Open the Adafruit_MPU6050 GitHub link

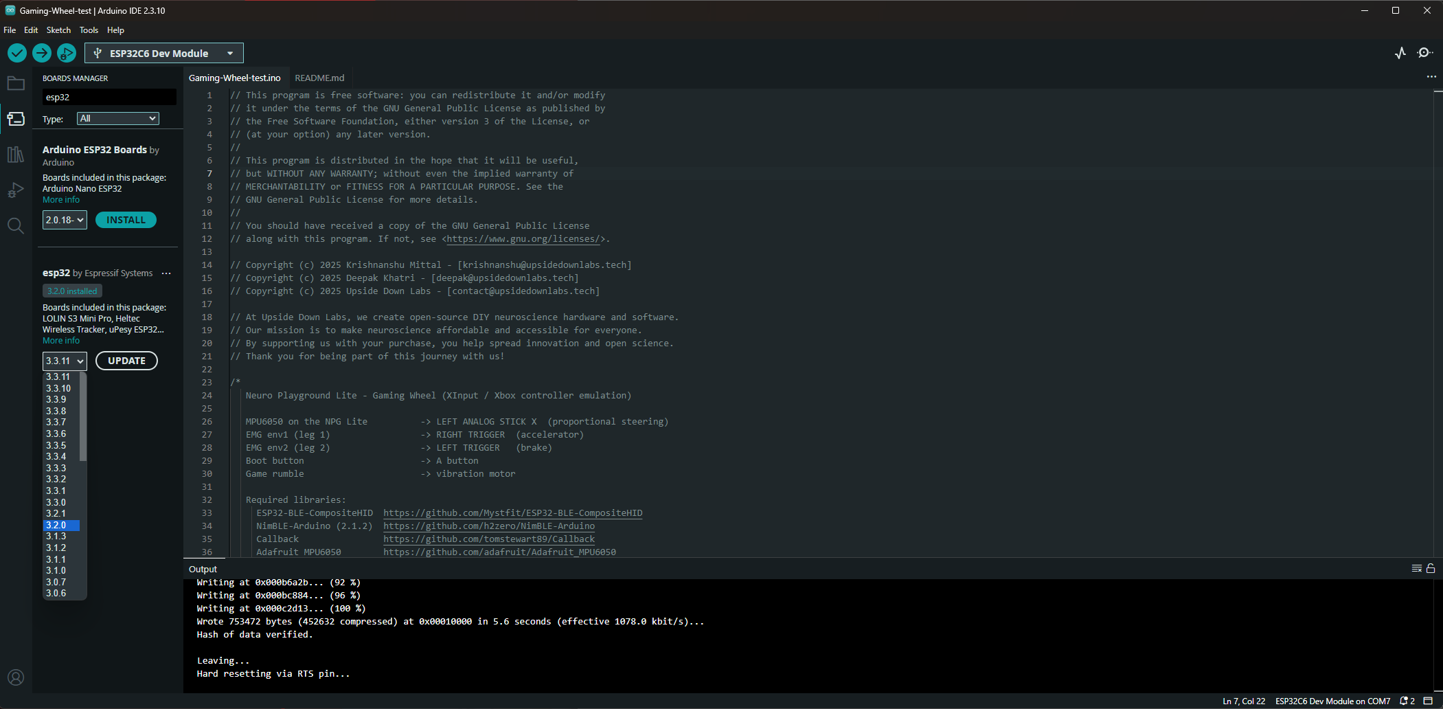coord(499,552)
